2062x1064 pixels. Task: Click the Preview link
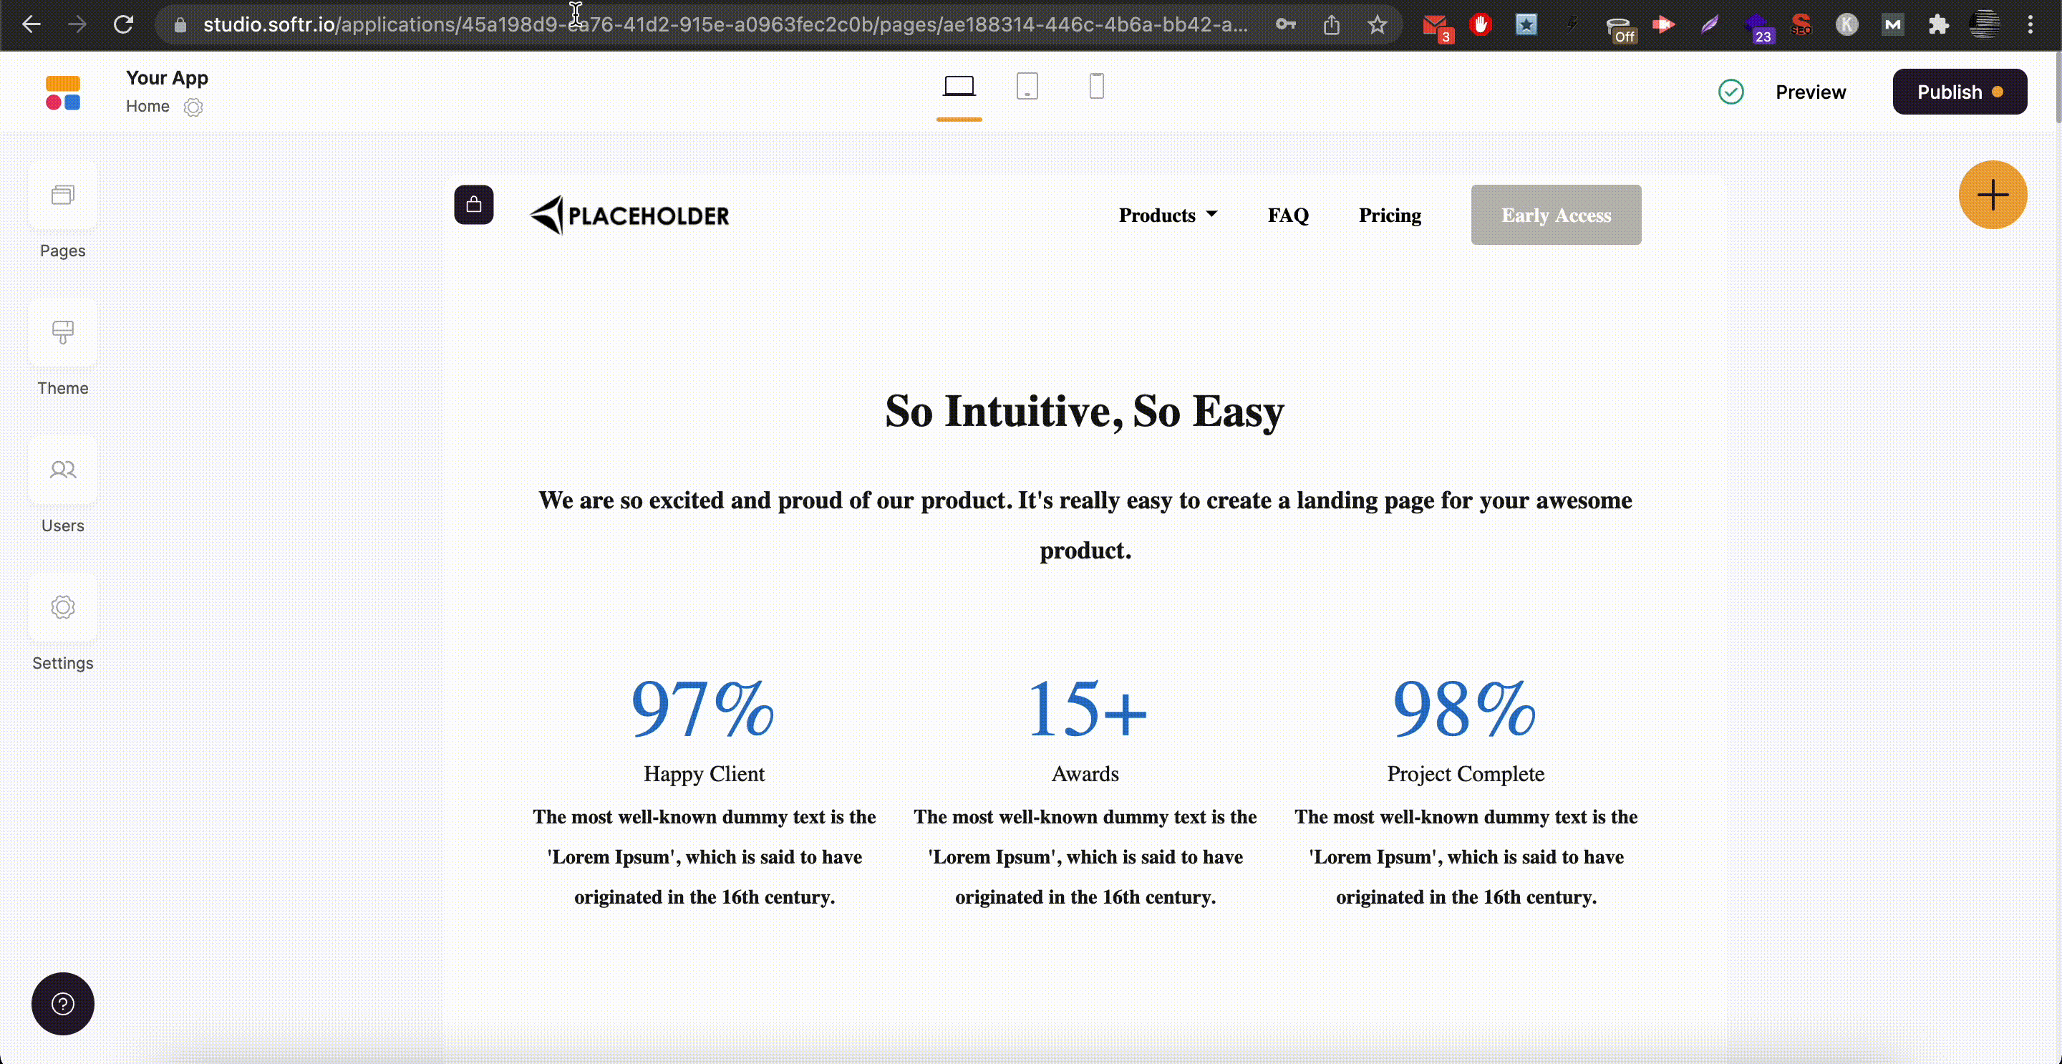pyautogui.click(x=1810, y=92)
